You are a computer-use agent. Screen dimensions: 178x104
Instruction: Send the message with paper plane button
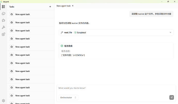click(172, 97)
